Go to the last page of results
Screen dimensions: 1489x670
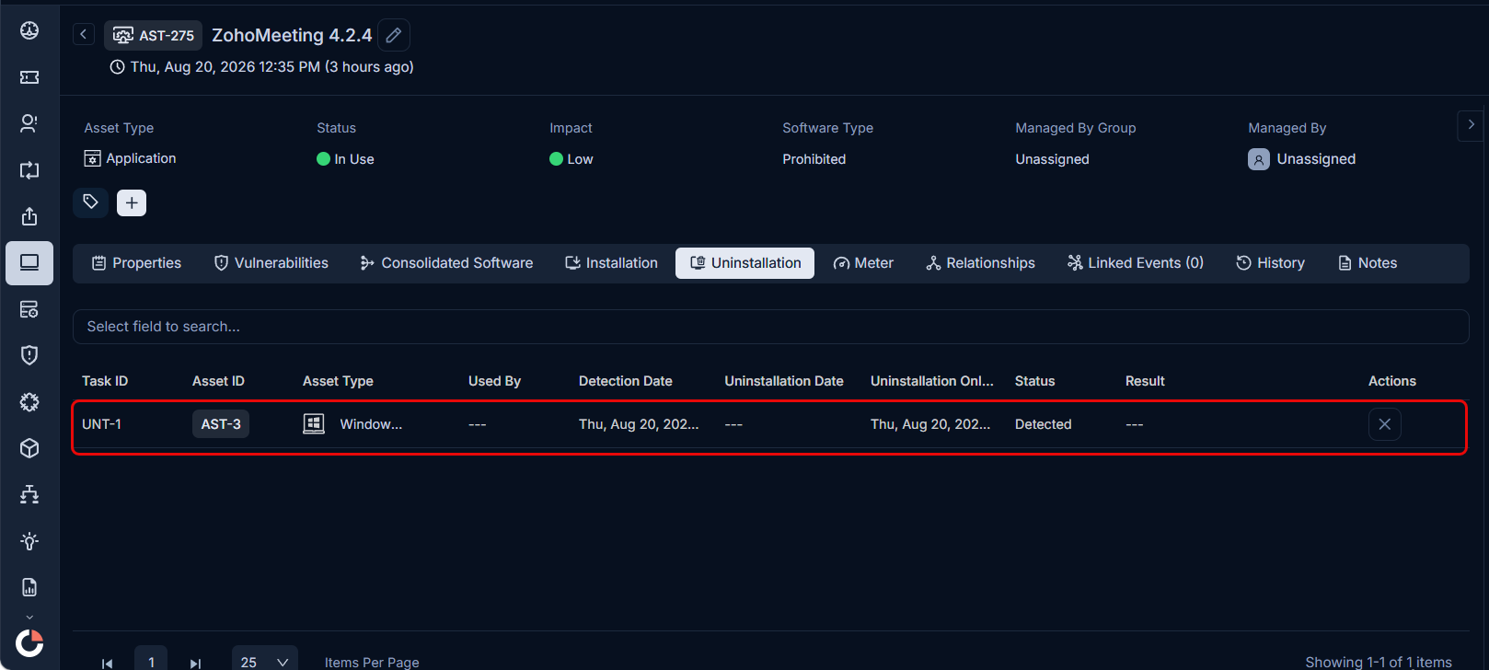pyautogui.click(x=195, y=663)
